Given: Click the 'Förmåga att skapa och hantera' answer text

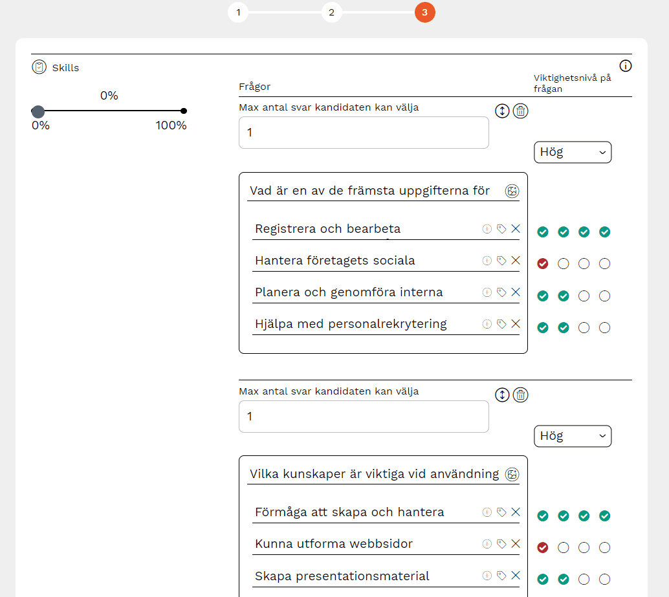Looking at the screenshot, I should click(349, 512).
